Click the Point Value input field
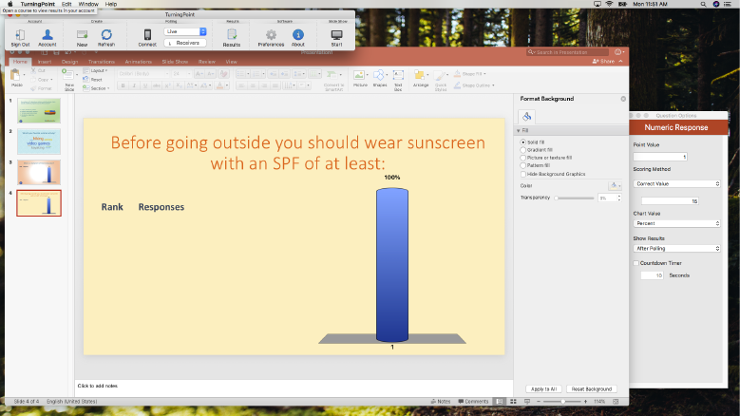Image resolution: width=740 pixels, height=416 pixels. (x=660, y=157)
